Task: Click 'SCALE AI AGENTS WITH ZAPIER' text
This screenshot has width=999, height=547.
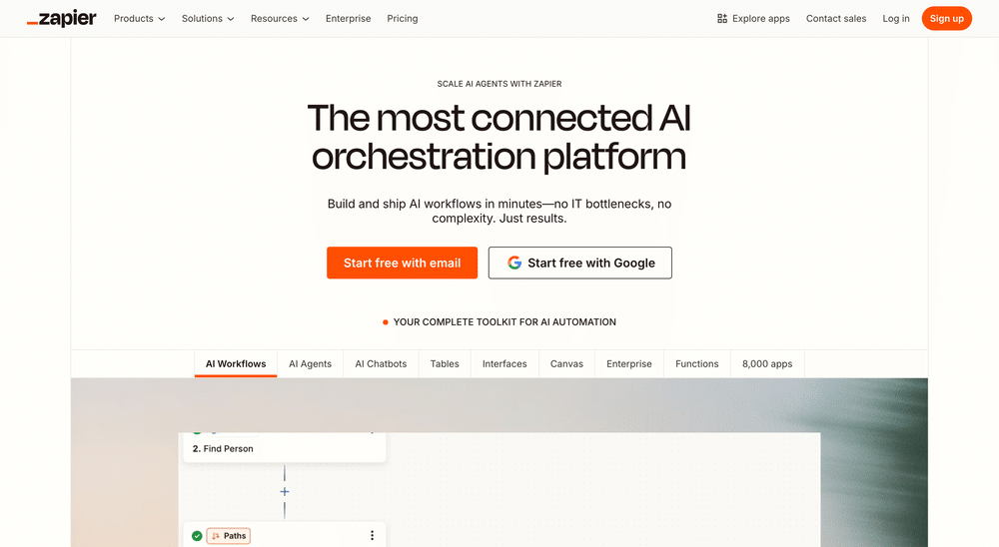Action: tap(499, 84)
